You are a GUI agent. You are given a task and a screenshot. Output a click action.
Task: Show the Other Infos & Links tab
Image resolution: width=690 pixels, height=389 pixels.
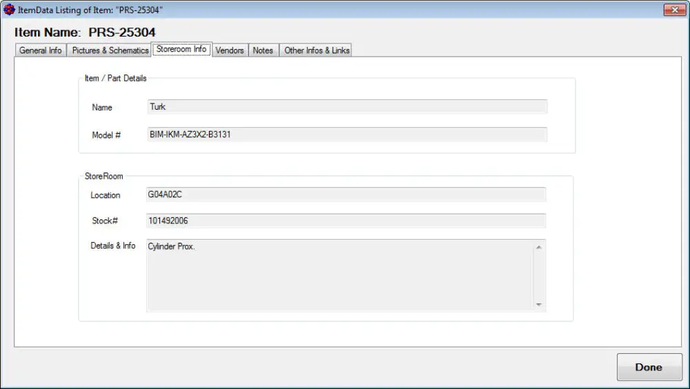[x=317, y=50]
